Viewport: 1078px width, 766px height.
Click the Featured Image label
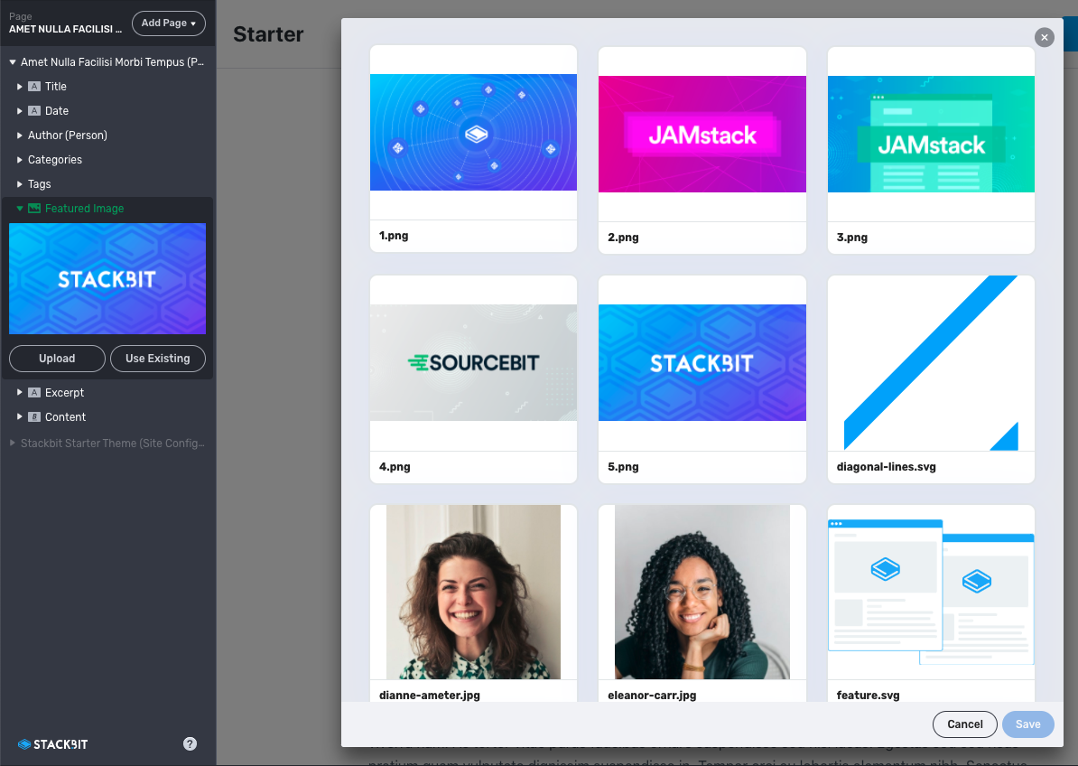click(85, 209)
